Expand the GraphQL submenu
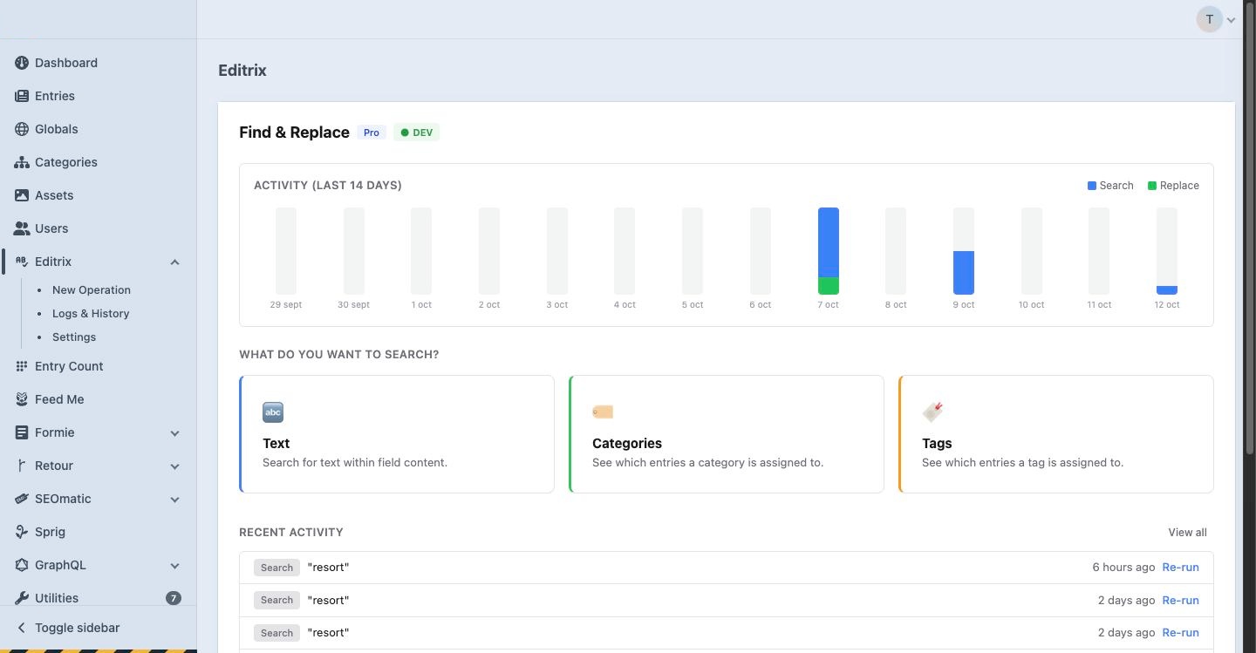The height and width of the screenshot is (653, 1256). coord(174,566)
